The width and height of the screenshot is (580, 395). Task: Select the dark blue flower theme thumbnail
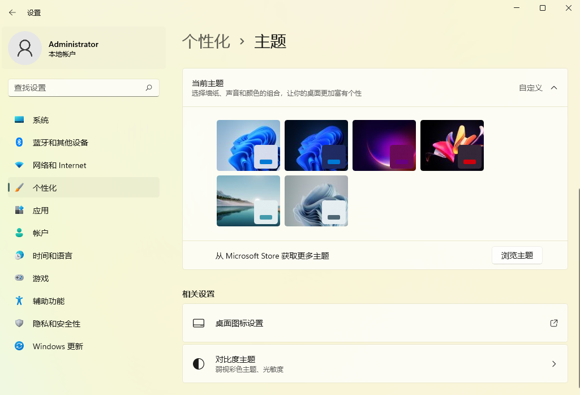click(316, 145)
